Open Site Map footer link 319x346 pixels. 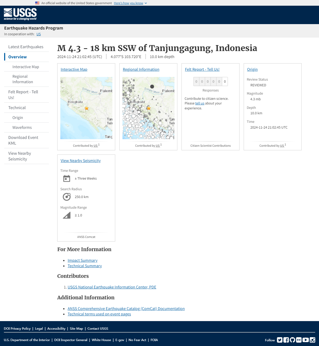pos(76,329)
